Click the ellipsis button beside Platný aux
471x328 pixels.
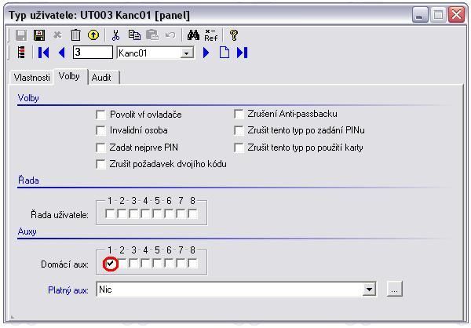tap(394, 290)
